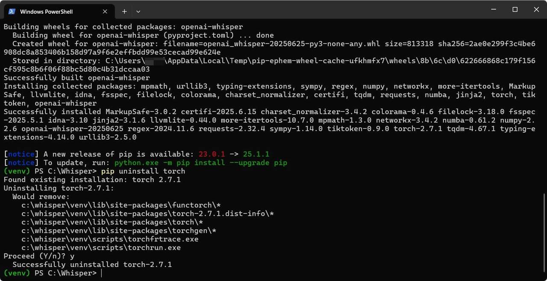Click the scrollbar track above the thumb
The height and width of the screenshot is (281, 547).
coord(544,107)
